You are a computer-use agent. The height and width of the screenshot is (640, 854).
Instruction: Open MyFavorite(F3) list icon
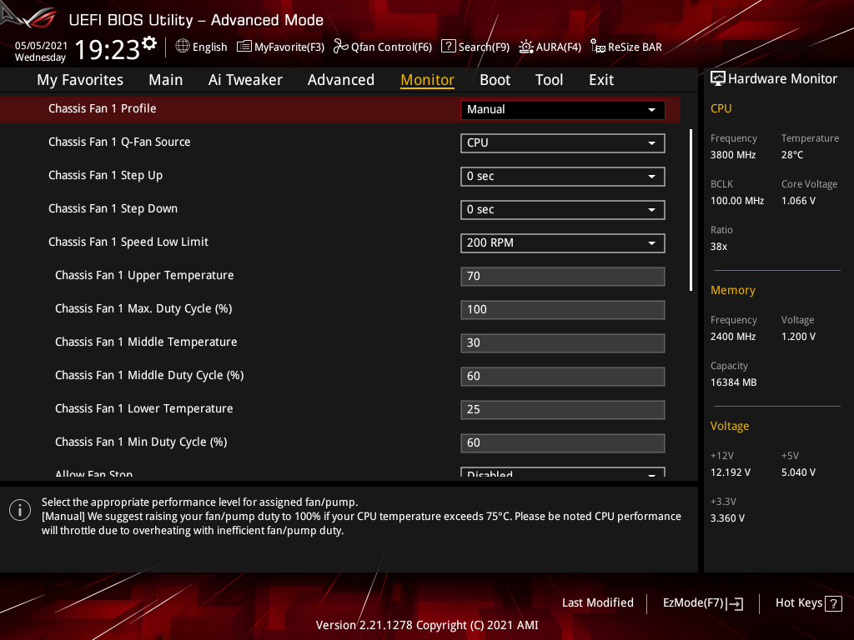pos(244,47)
